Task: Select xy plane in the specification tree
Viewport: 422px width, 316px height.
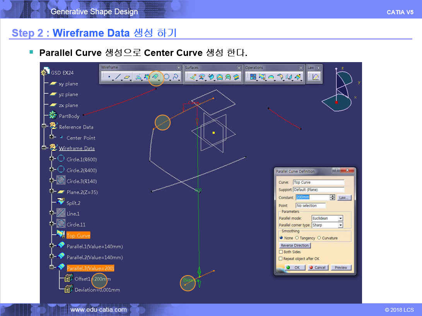Action: 68,84
